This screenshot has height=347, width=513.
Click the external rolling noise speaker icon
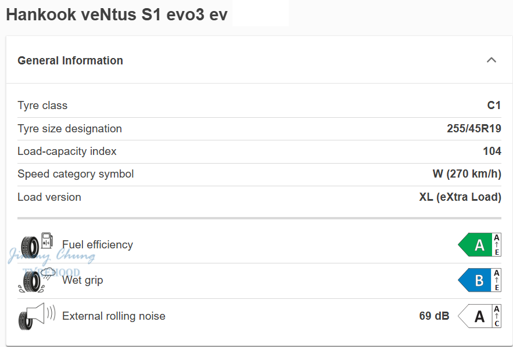coord(37,316)
